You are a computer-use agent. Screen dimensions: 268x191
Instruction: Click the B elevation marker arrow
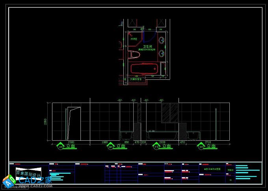(111, 146)
